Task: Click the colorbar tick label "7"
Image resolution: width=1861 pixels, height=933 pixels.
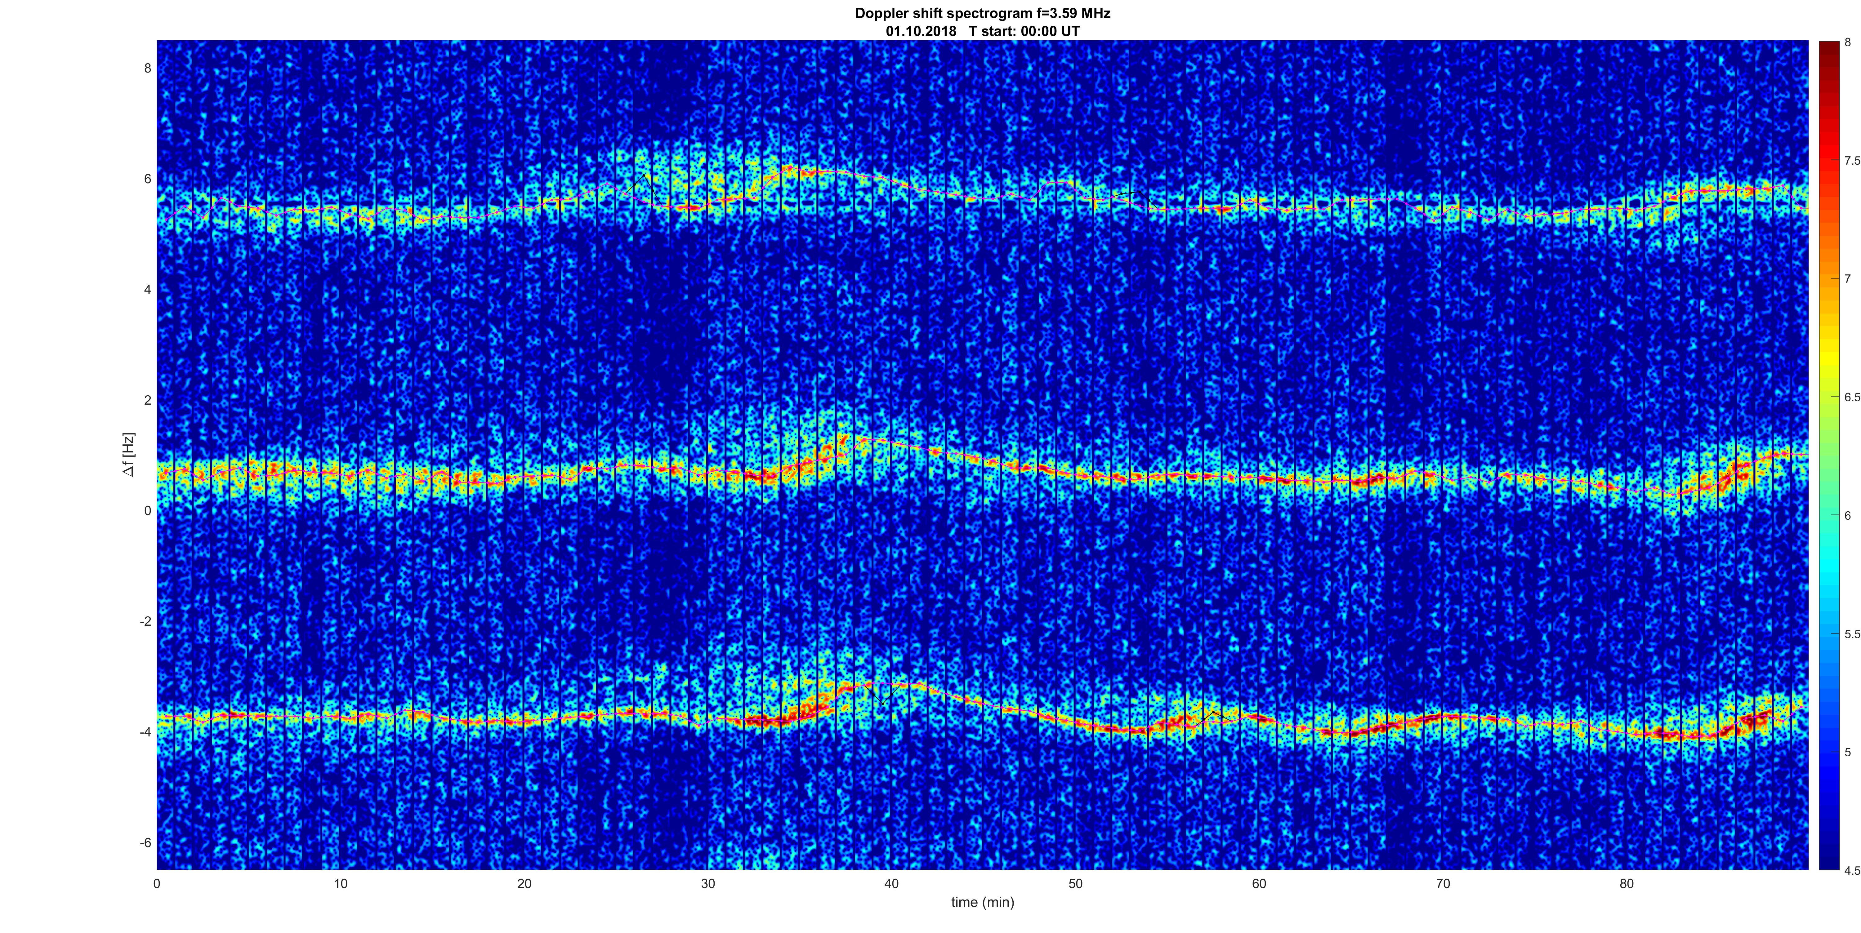Action: [1848, 279]
